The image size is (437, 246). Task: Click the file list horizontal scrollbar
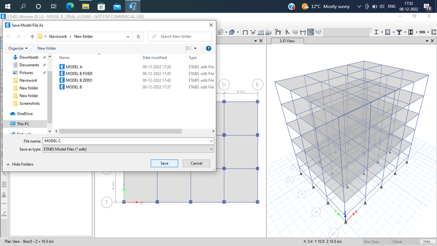click(x=120, y=131)
